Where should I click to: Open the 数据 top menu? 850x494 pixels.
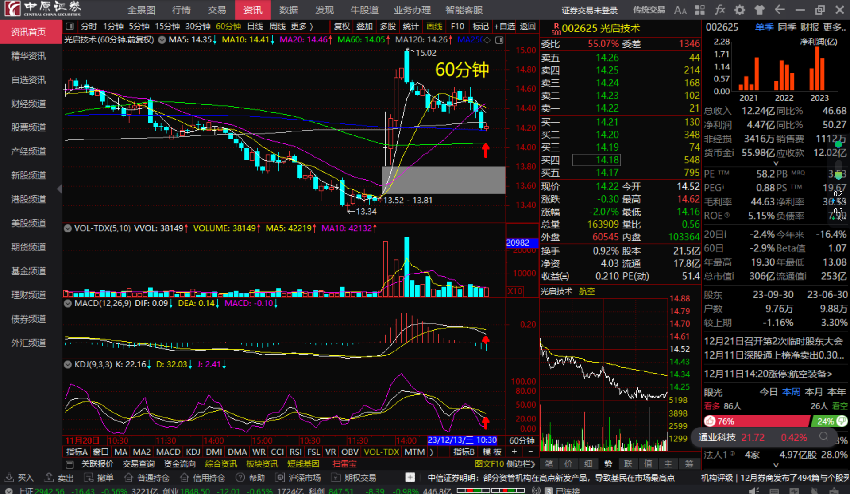point(289,10)
